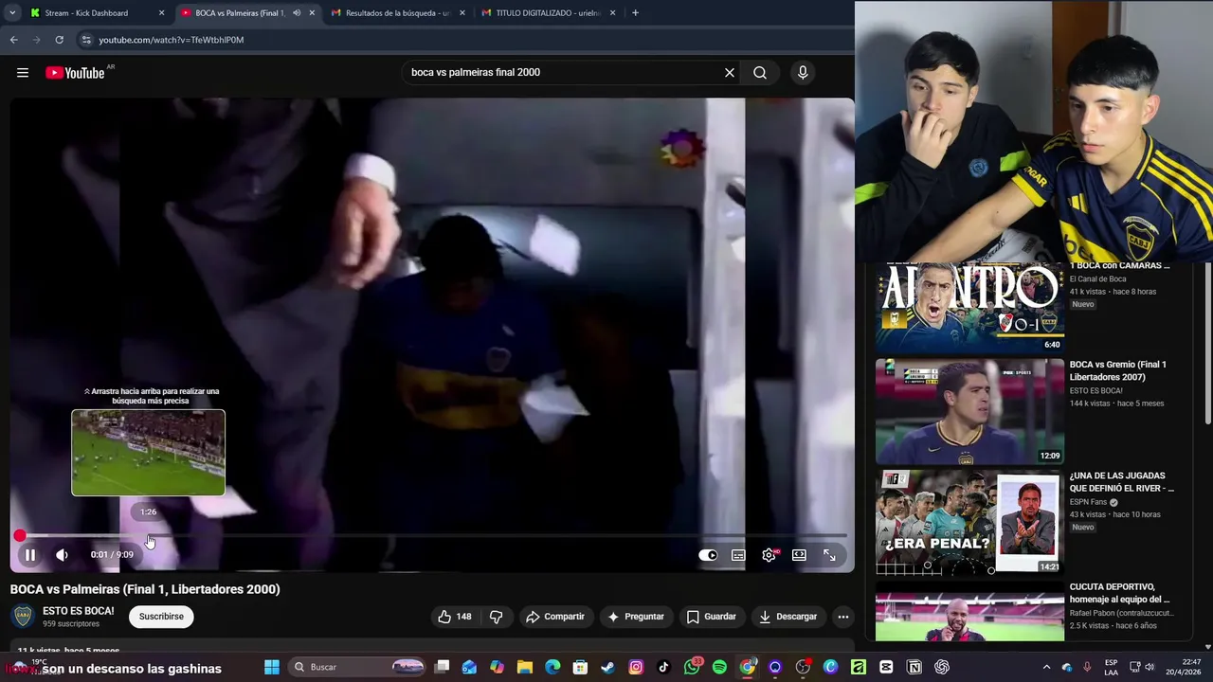Pause the video
This screenshot has width=1213, height=682.
point(30,555)
